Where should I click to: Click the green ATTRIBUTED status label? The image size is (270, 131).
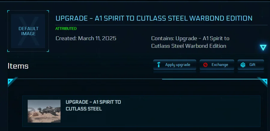tap(66, 28)
